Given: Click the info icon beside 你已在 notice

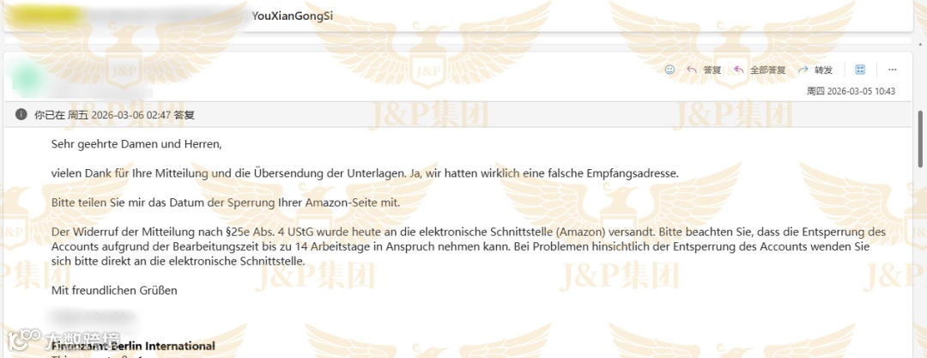Looking at the screenshot, I should (21, 114).
